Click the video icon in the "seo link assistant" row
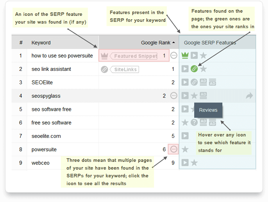Screen dimensions: 268x202 point(185,69)
